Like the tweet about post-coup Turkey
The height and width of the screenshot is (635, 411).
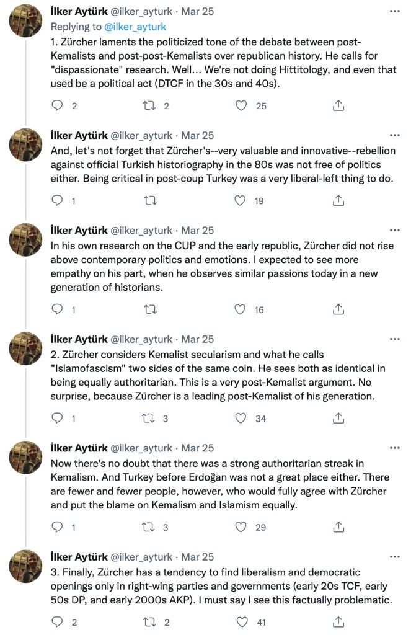click(x=242, y=201)
